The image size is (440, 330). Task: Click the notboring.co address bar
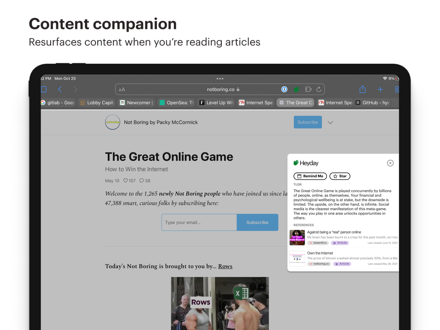click(x=220, y=89)
